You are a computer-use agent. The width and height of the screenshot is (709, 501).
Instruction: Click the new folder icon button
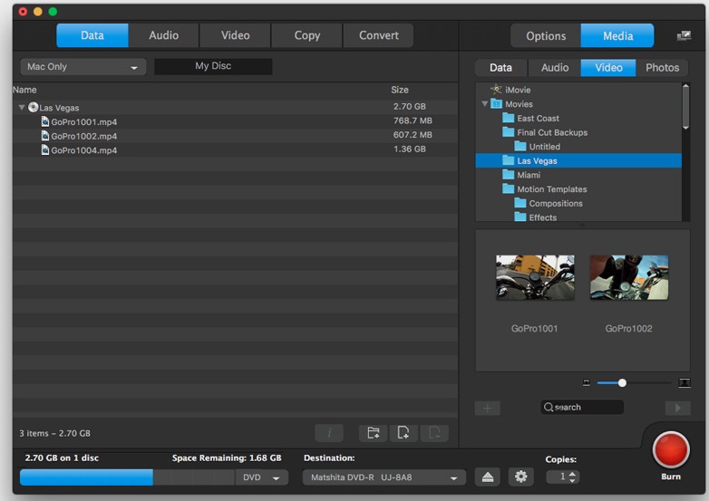pos(373,433)
